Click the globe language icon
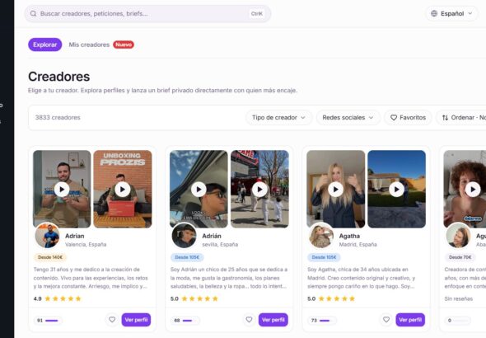This screenshot has width=486, height=338. coord(434,13)
